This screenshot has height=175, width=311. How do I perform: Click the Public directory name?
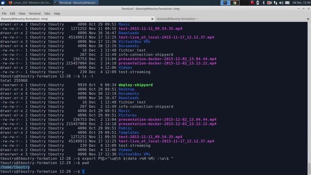[125, 128]
